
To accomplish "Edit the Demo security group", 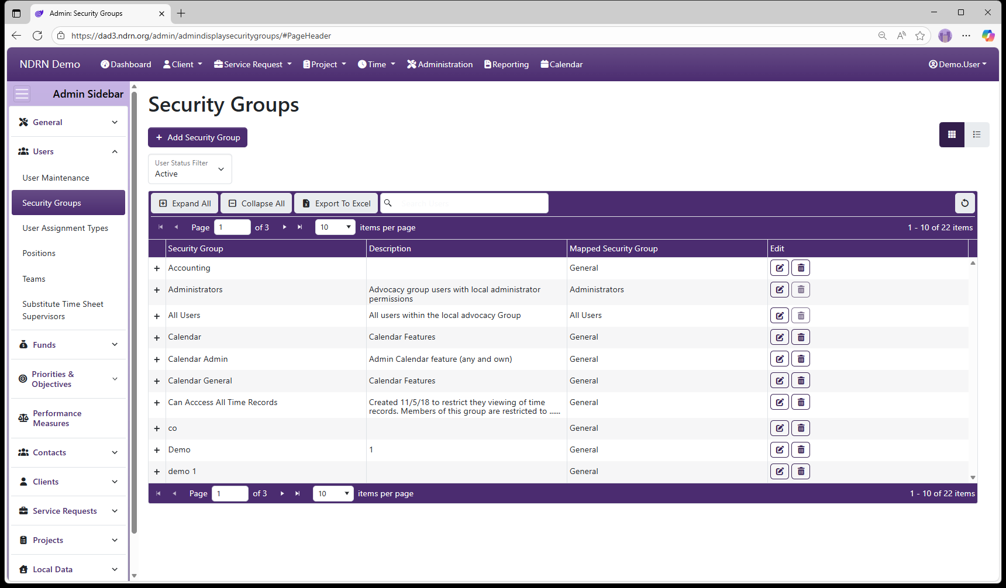I will click(x=780, y=449).
